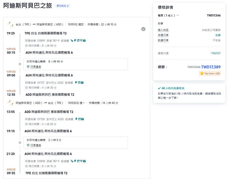The height and width of the screenshot is (179, 230).
Task: Click the 手提行李 carry-on baggage label
Action: pos(163,35)
